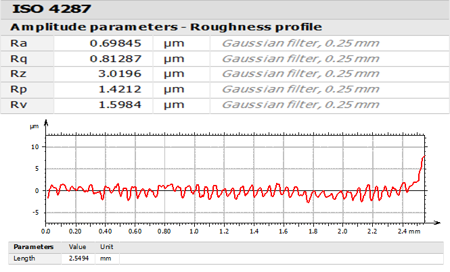Select the Value column header
This screenshot has width=450, height=272.
point(78,247)
